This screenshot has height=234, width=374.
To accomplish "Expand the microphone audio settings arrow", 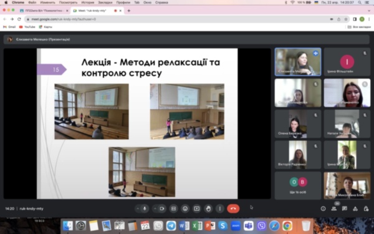I will pyautogui.click(x=138, y=208).
